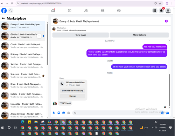The height and width of the screenshot is (136, 175).
Task: Open the volume speaker icon in tray
Action: click(156, 128)
